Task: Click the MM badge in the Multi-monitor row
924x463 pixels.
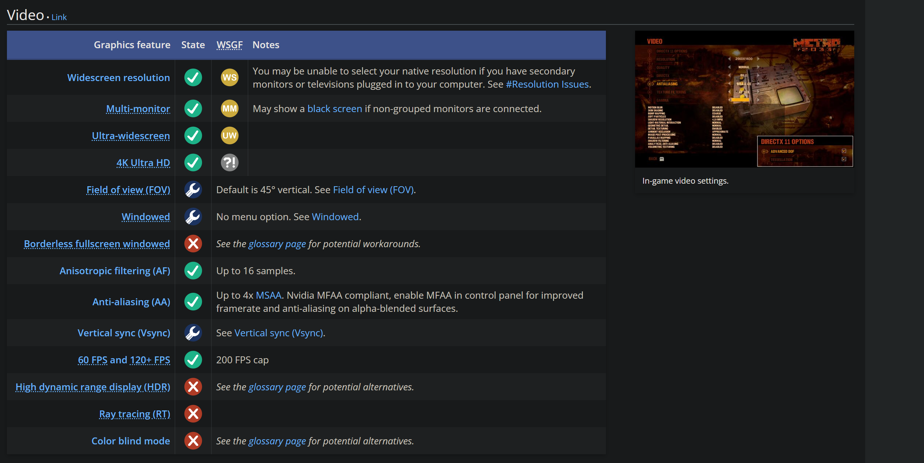Action: click(230, 108)
